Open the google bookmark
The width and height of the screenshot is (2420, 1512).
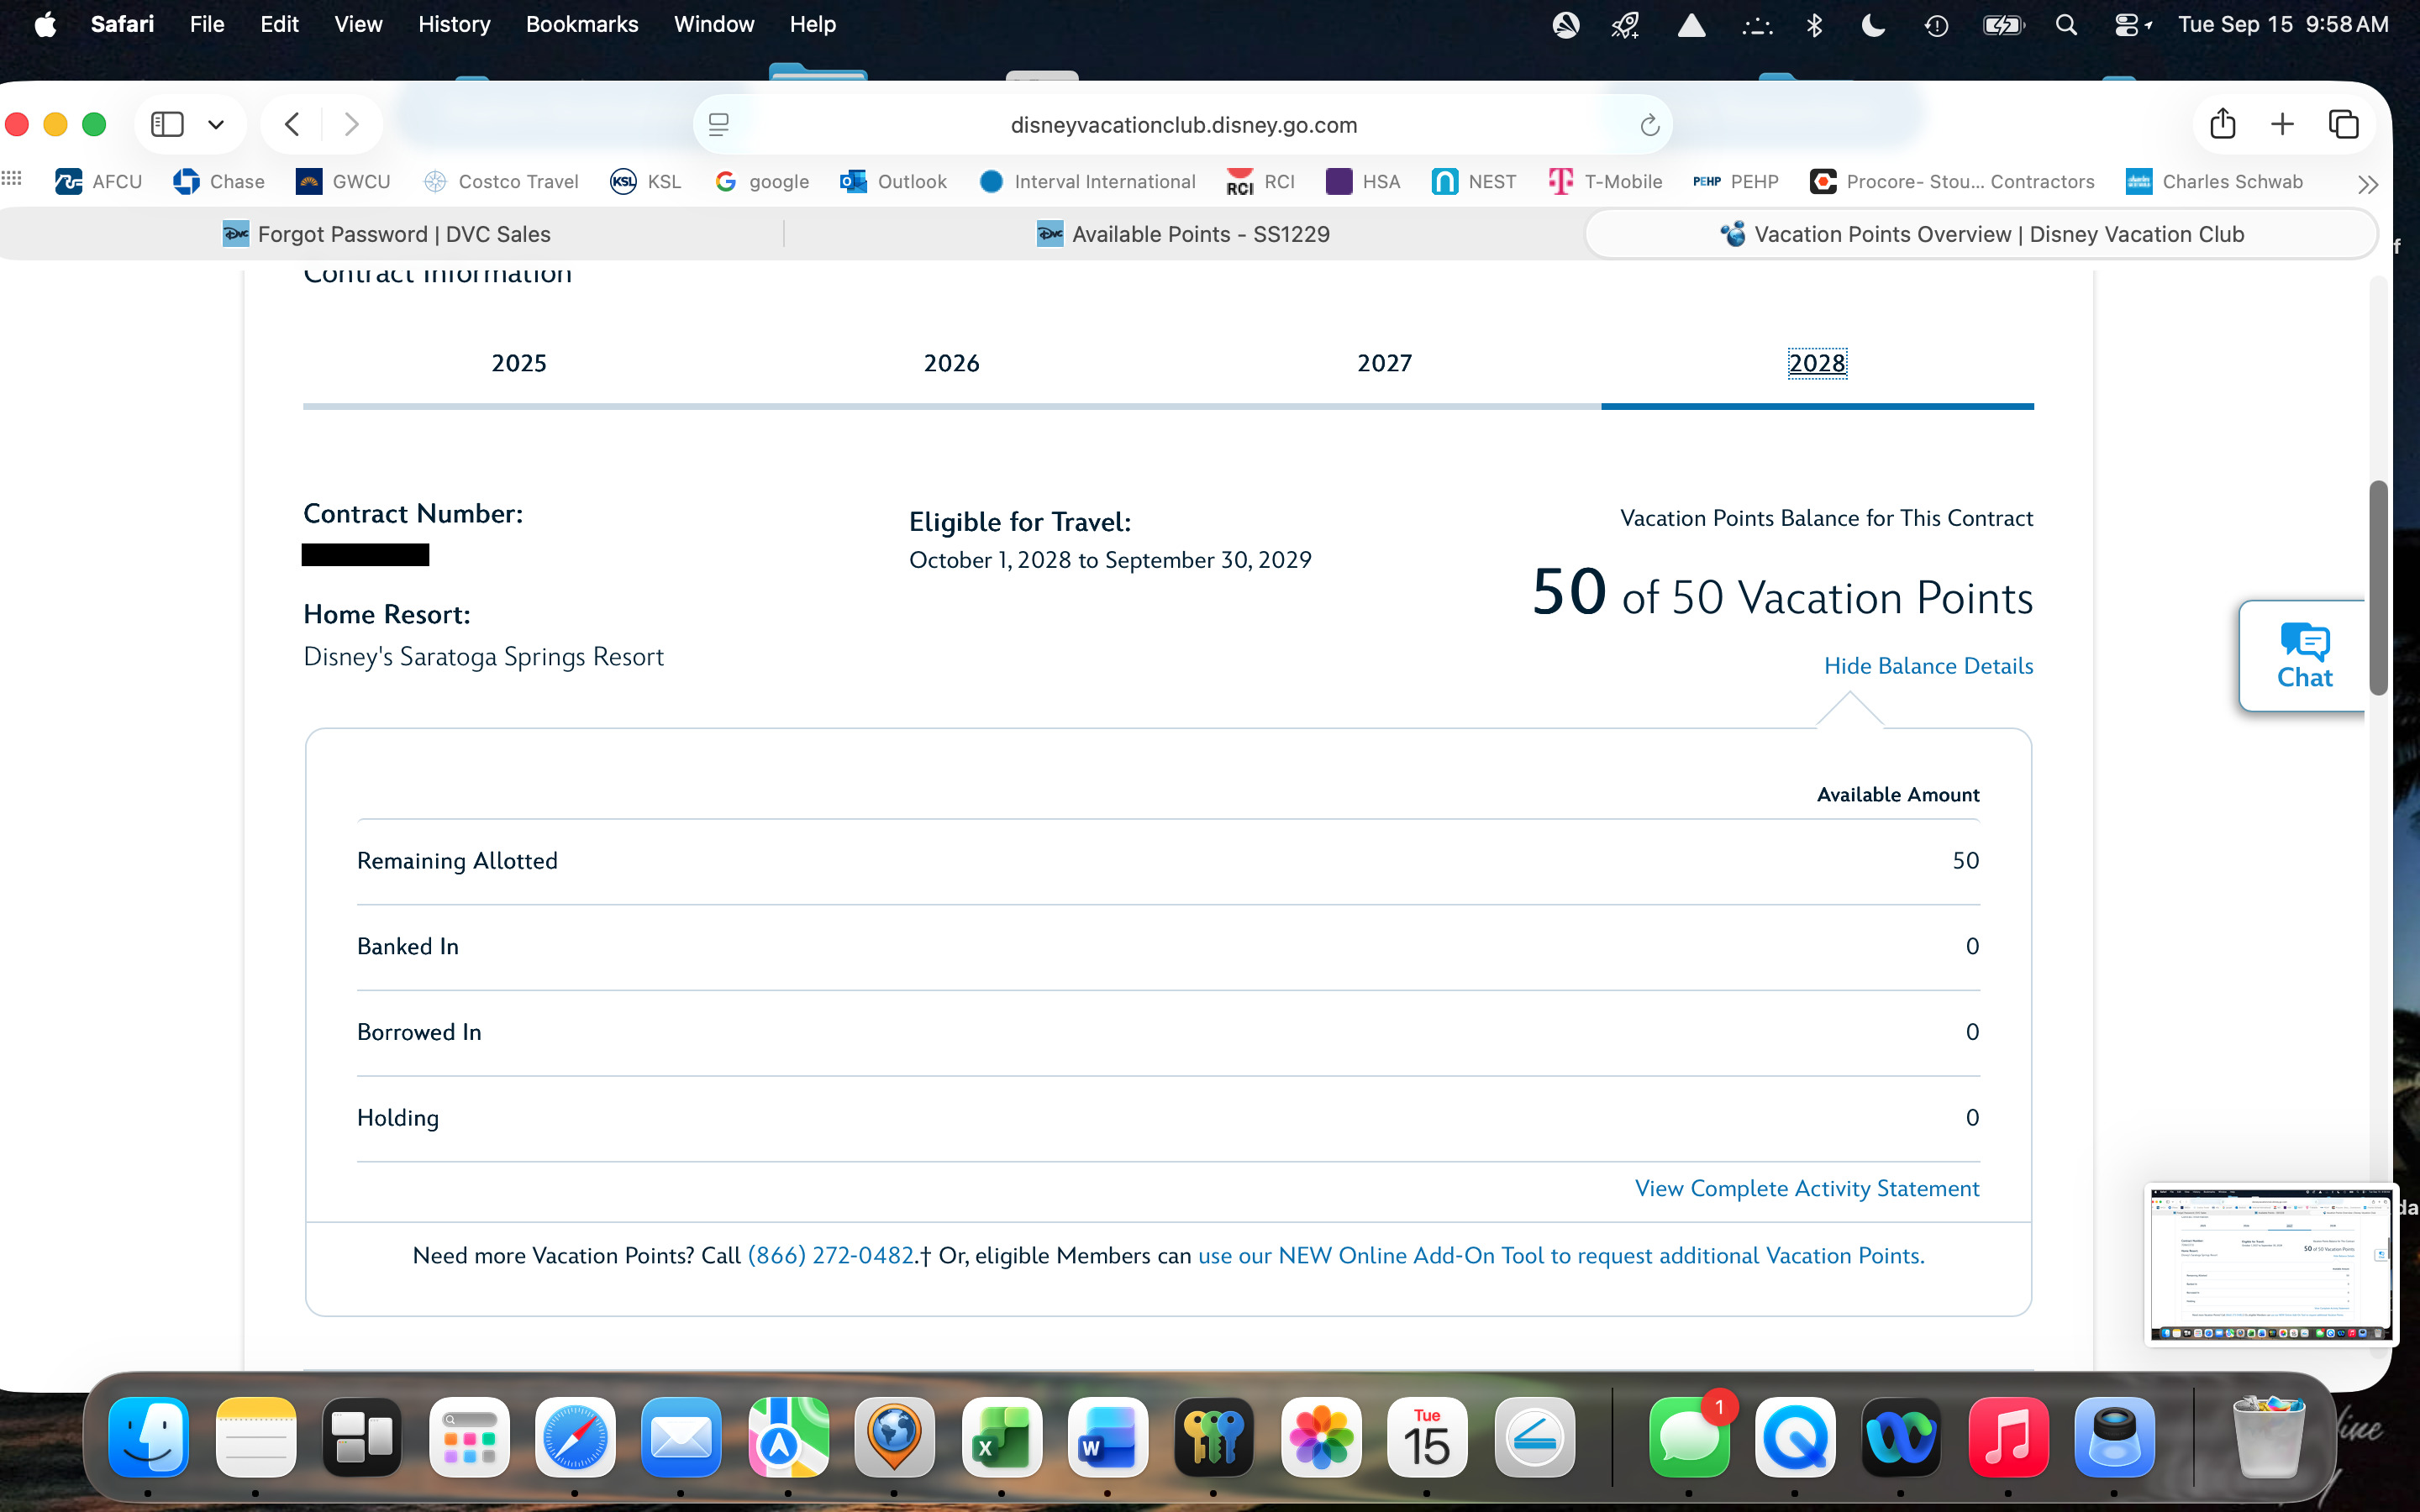(762, 181)
